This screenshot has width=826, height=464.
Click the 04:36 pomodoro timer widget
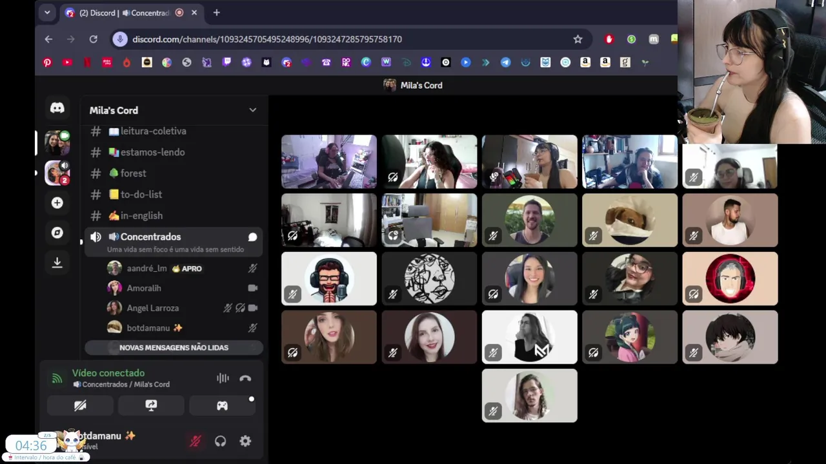tap(31, 446)
